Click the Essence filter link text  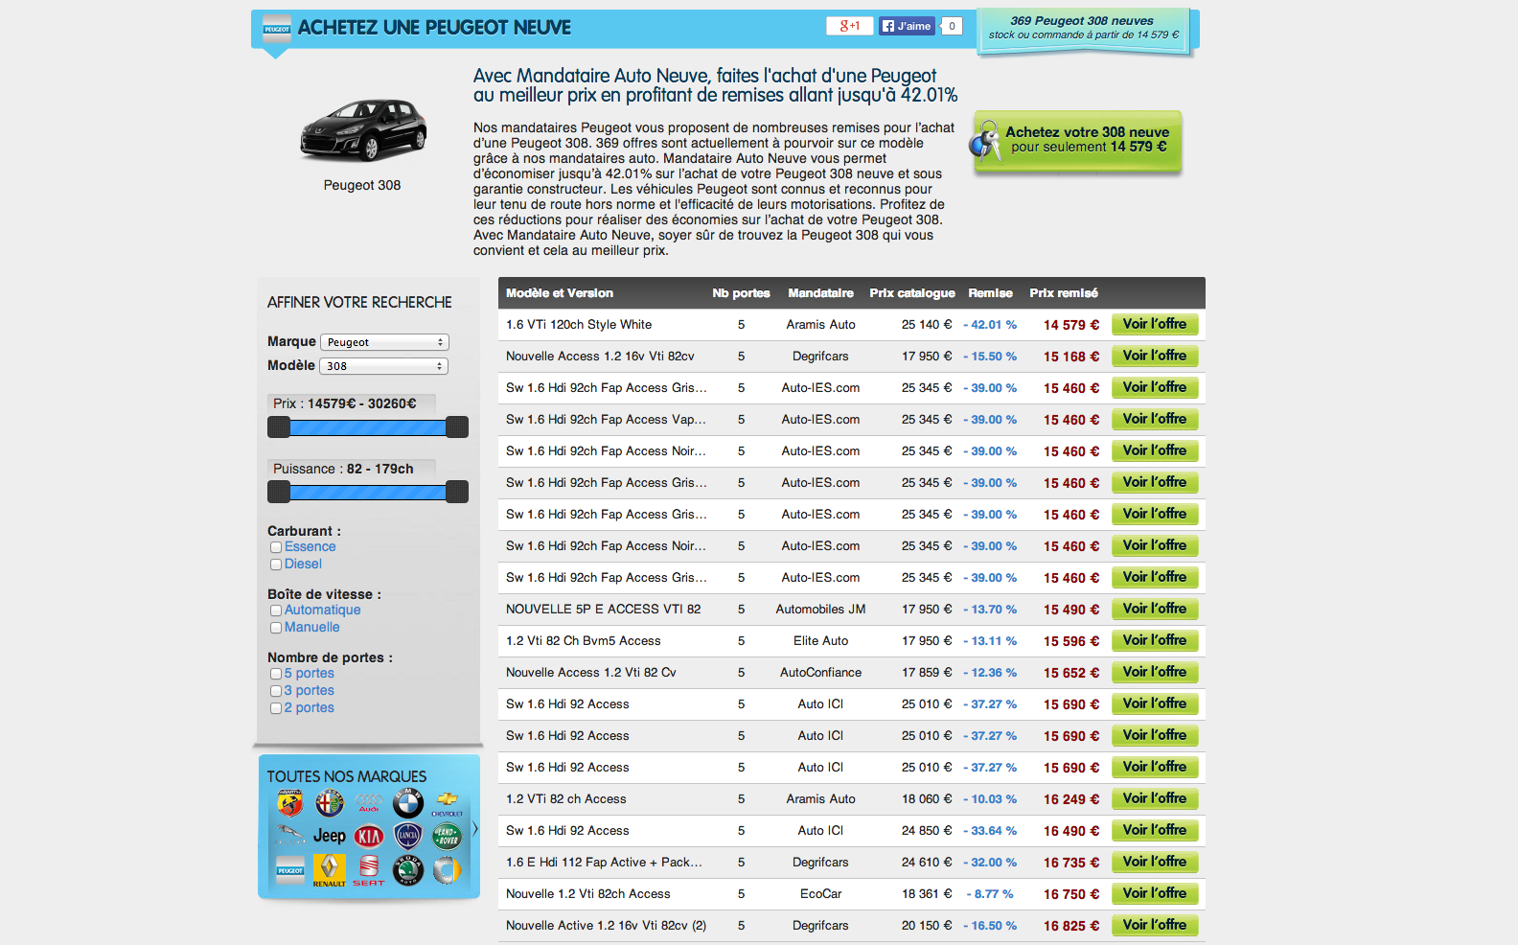point(310,547)
